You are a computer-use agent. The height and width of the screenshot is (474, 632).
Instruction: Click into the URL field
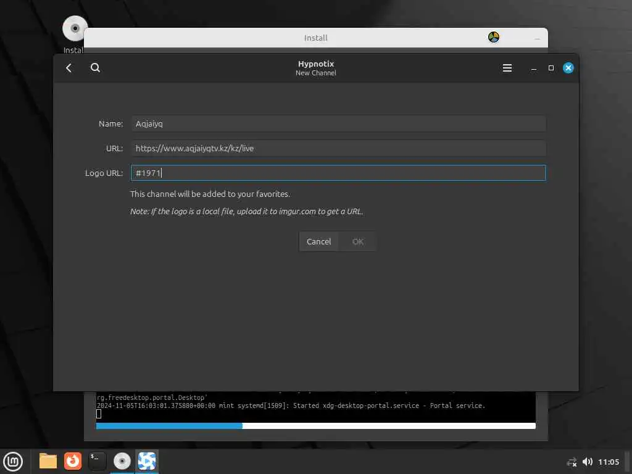pos(338,148)
